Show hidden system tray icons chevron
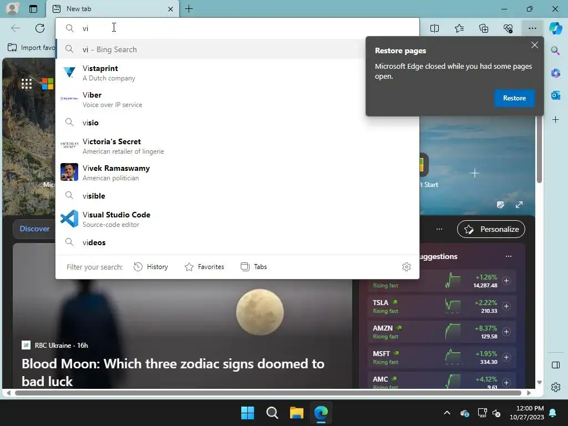This screenshot has height=426, width=568. pos(447,413)
